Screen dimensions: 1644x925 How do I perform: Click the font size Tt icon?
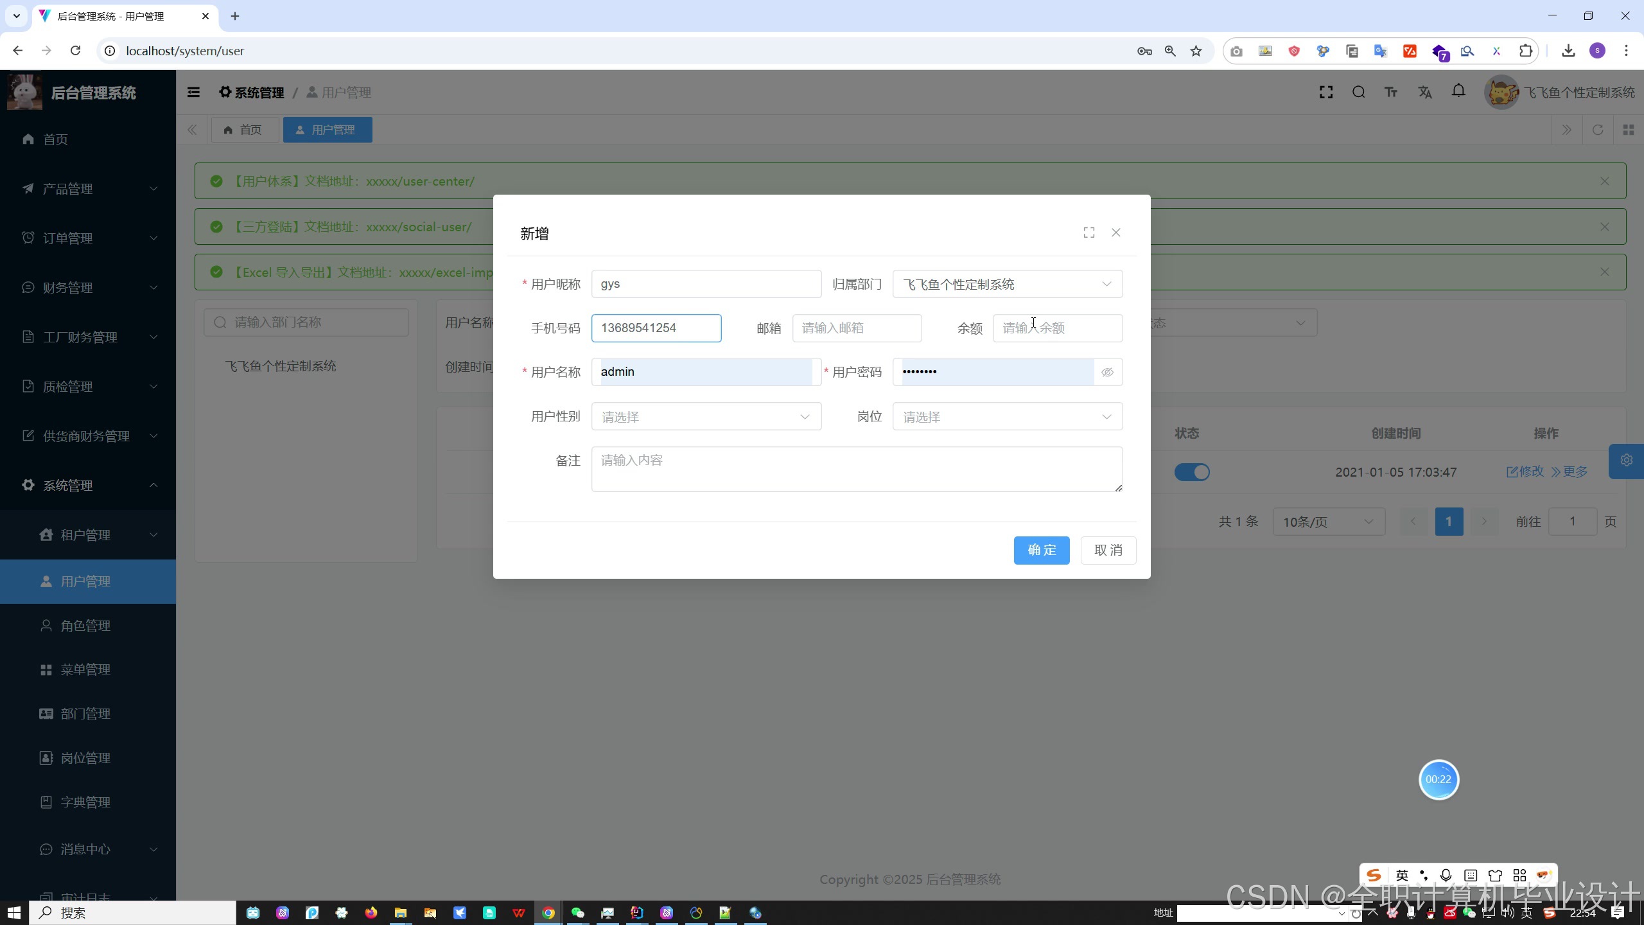pos(1391,92)
